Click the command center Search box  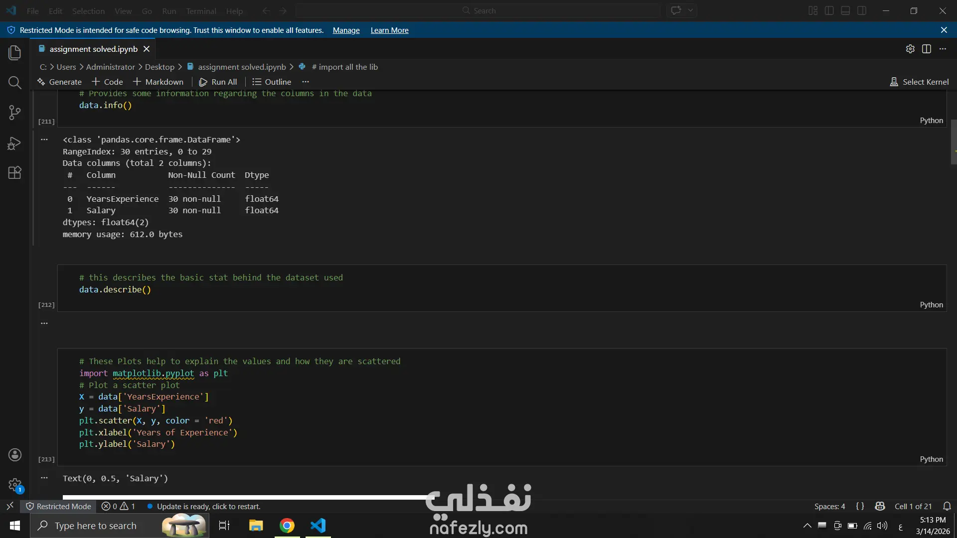(x=478, y=10)
